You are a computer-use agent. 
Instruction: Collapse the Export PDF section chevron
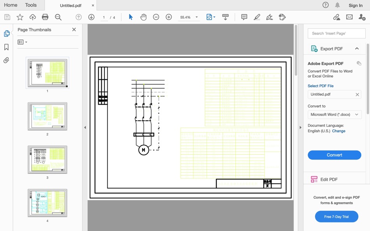pyautogui.click(x=357, y=49)
